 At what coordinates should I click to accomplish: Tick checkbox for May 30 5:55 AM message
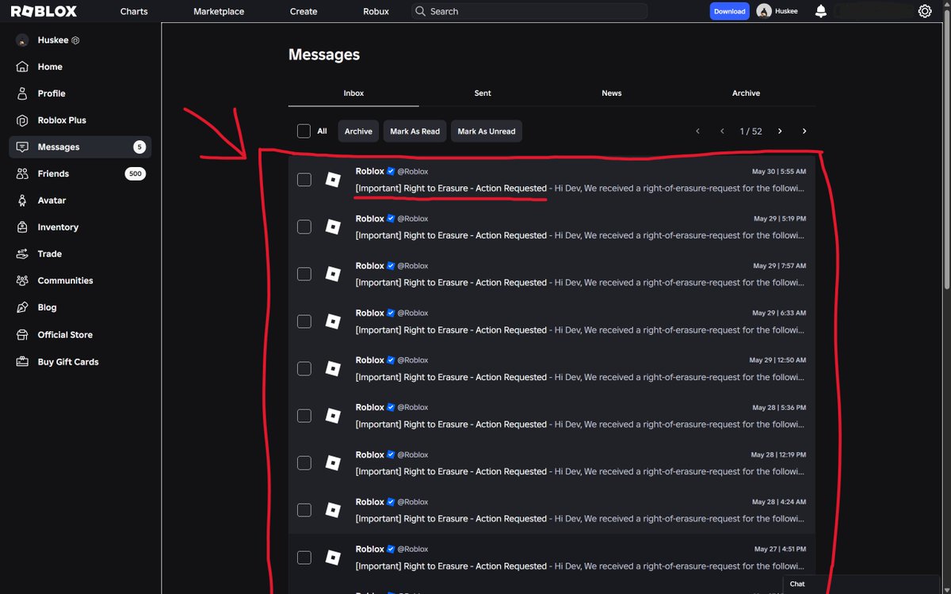coord(304,180)
